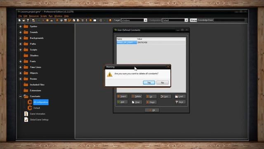Click the Create object ball icon
This screenshot has width=264, height=149.
[x=91, y=20]
